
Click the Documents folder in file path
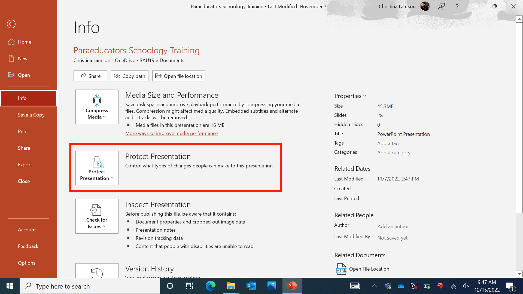pos(172,60)
